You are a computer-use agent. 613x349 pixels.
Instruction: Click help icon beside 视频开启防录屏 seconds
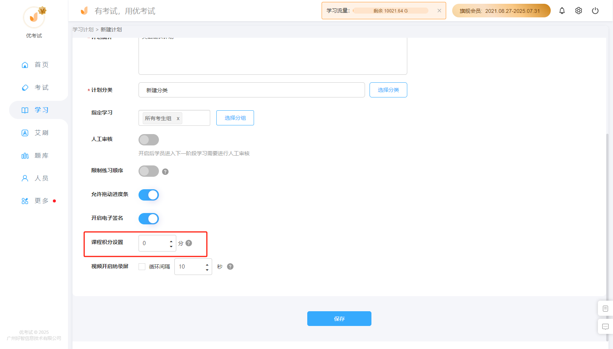tap(230, 266)
